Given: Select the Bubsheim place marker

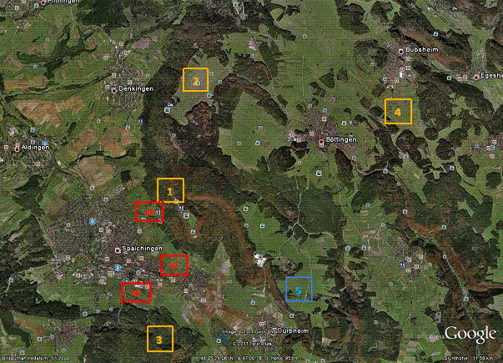Looking at the screenshot, I should point(400,52).
